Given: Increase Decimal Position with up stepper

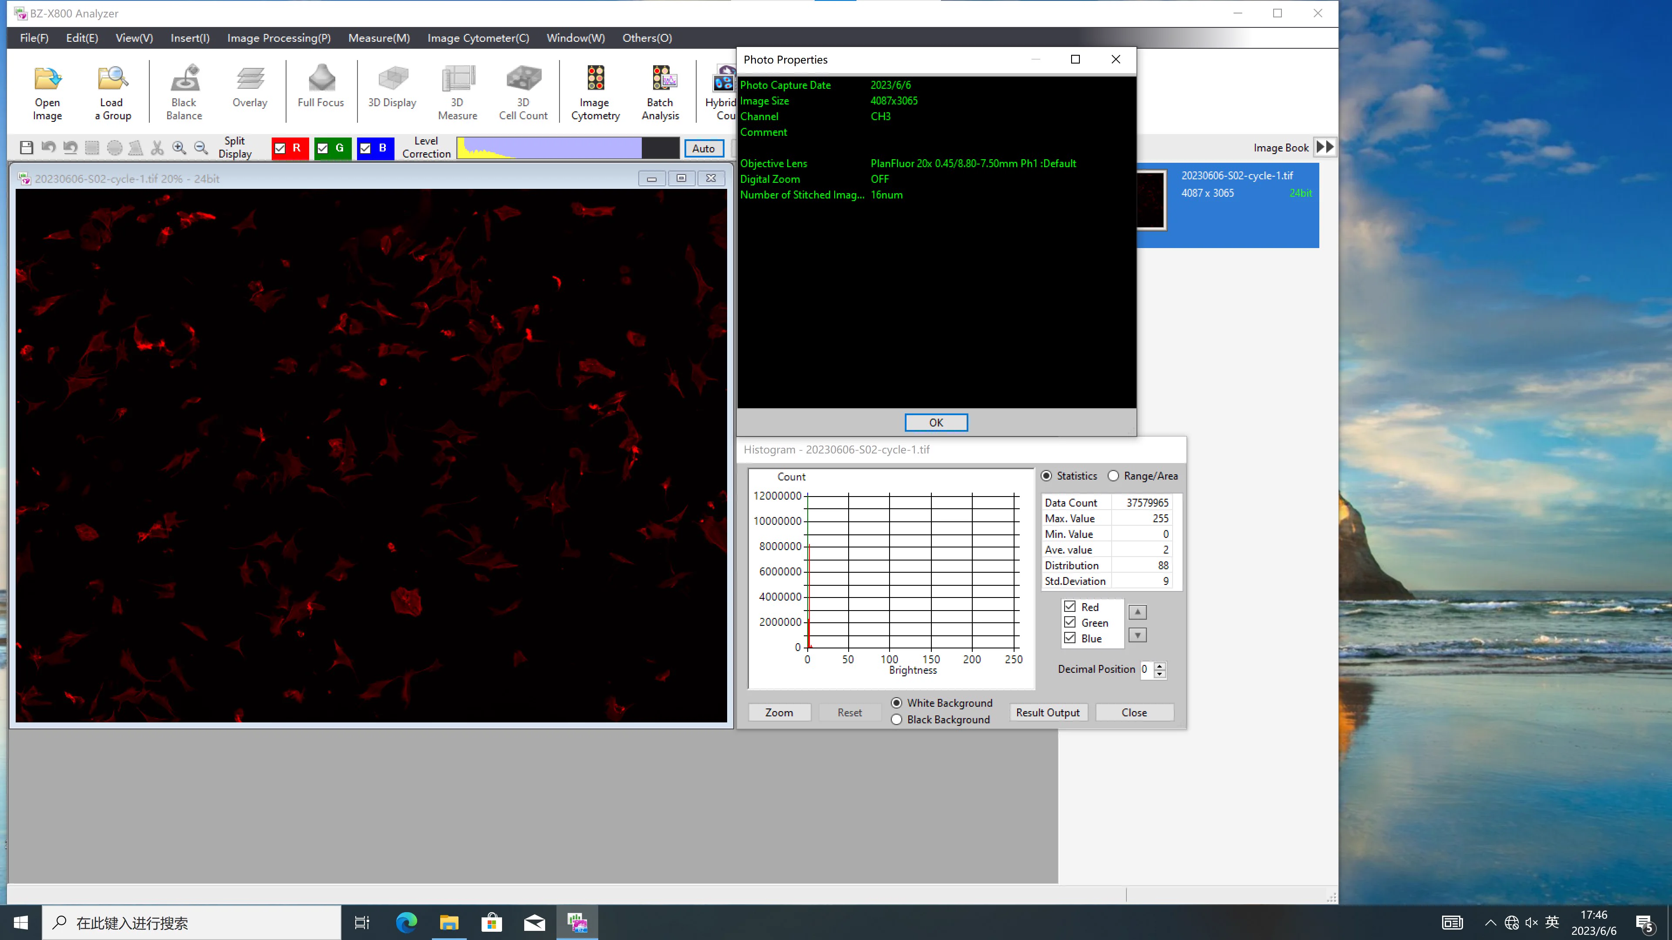Looking at the screenshot, I should pyautogui.click(x=1160, y=665).
